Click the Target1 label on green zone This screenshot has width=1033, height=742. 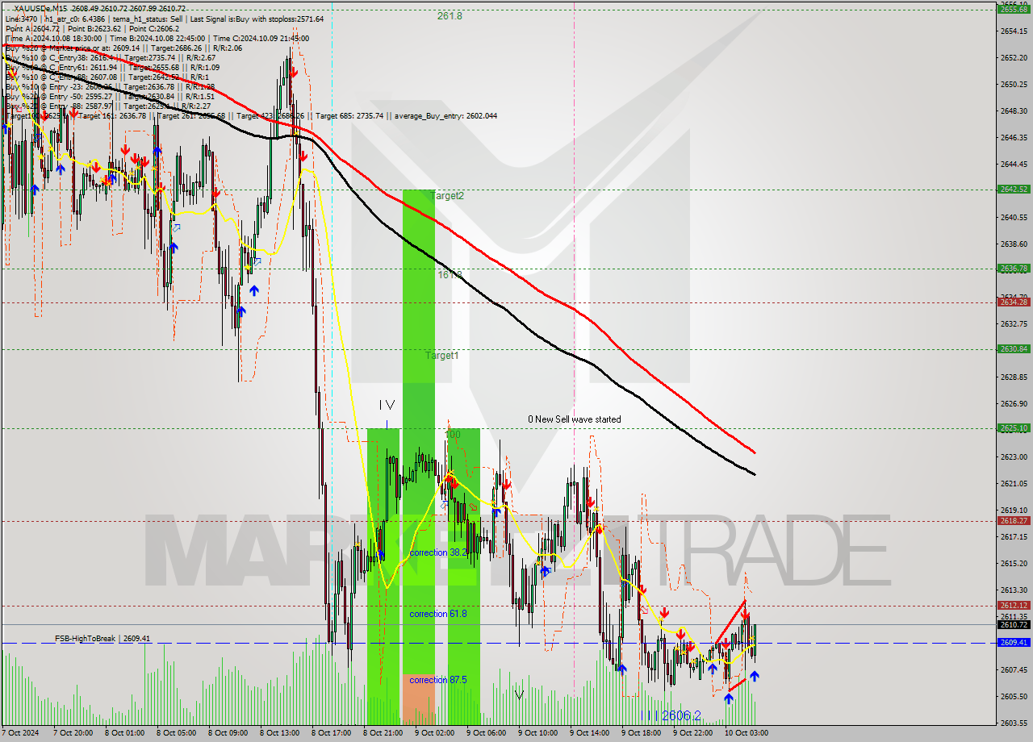pyautogui.click(x=442, y=355)
